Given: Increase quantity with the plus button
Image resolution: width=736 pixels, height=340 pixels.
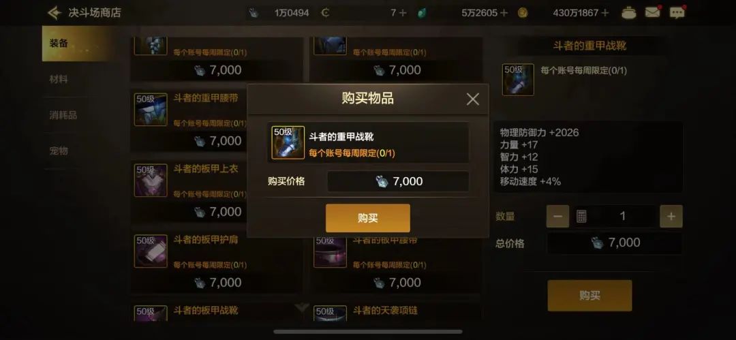Looking at the screenshot, I should 671,217.
